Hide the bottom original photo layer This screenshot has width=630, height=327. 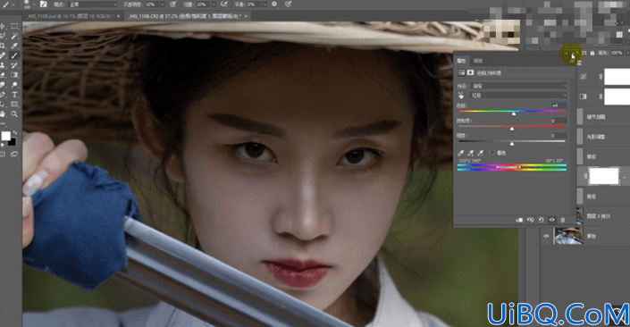pos(546,236)
